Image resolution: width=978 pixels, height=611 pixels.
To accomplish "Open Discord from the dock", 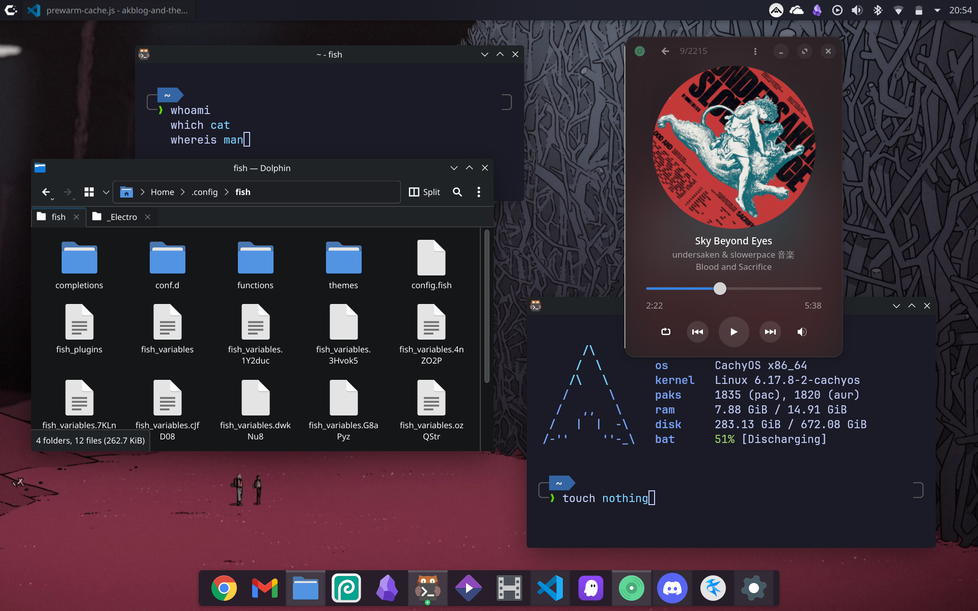I will pyautogui.click(x=672, y=589).
